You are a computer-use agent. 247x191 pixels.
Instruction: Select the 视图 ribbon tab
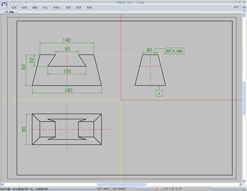tap(68, 8)
